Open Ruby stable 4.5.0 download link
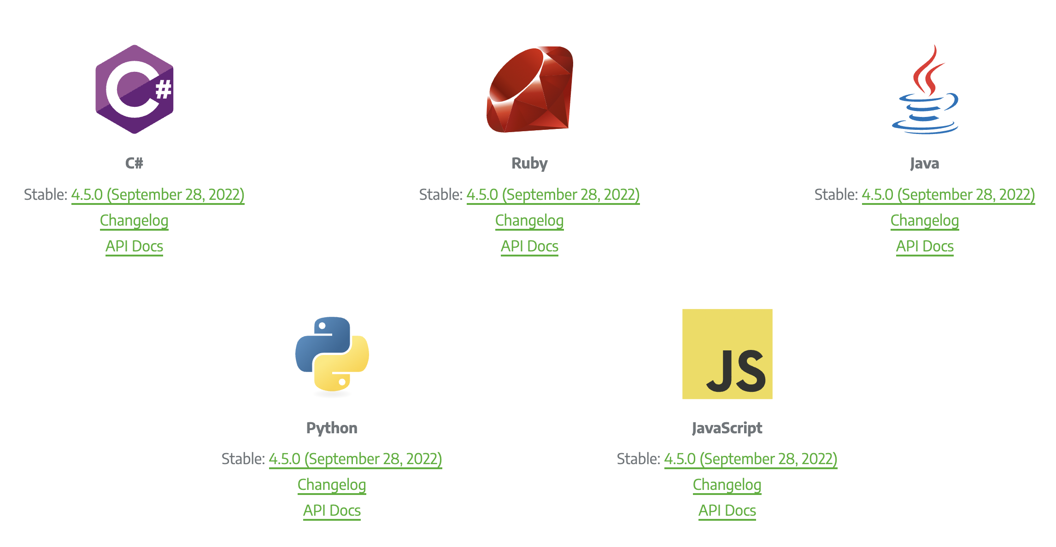1056x547 pixels. coord(553,195)
